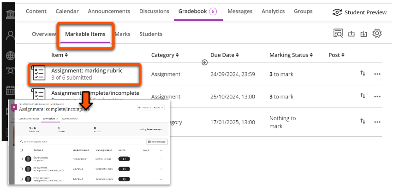Switch to the Markable Items tab
The width and height of the screenshot is (394, 191).
[85, 34]
